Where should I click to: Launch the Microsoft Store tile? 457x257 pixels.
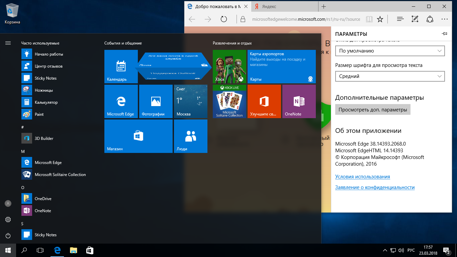[138, 136]
